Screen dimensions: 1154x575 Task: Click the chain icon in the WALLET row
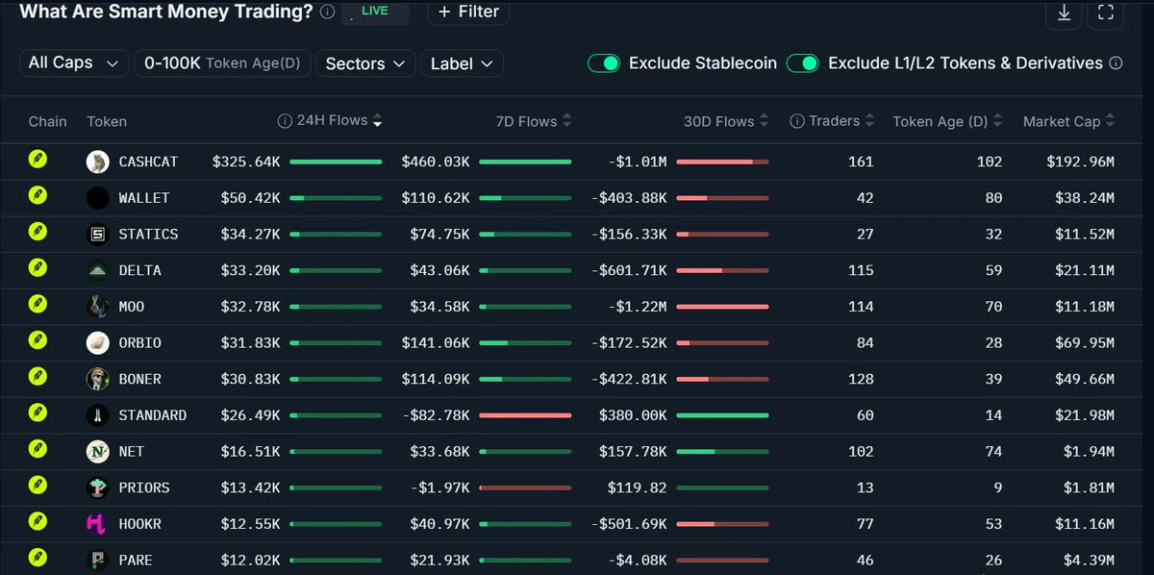38,197
